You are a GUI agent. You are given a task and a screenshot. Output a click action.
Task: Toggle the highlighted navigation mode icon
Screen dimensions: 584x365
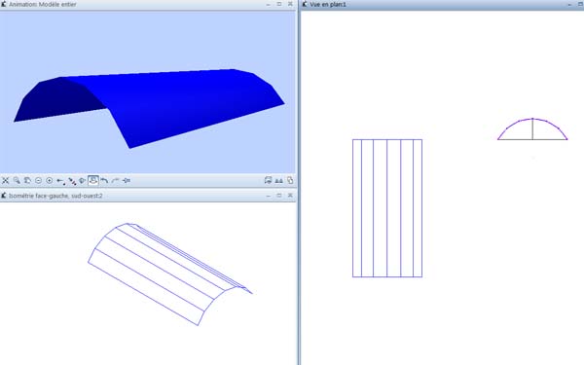point(93,181)
